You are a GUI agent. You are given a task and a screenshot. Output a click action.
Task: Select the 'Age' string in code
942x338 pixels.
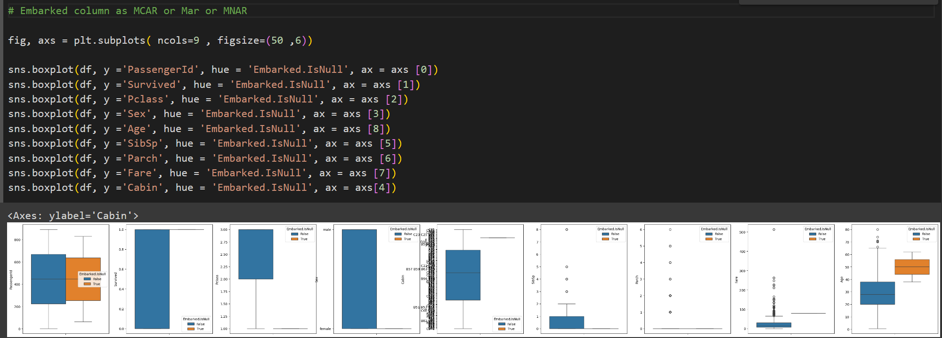[136, 129]
